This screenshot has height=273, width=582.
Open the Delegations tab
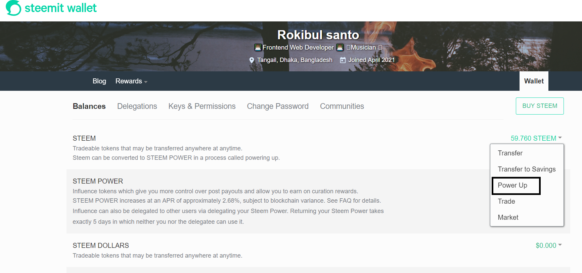pos(137,106)
